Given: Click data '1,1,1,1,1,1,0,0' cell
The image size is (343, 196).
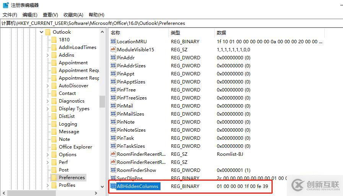Looking at the screenshot, I should coord(233,50).
